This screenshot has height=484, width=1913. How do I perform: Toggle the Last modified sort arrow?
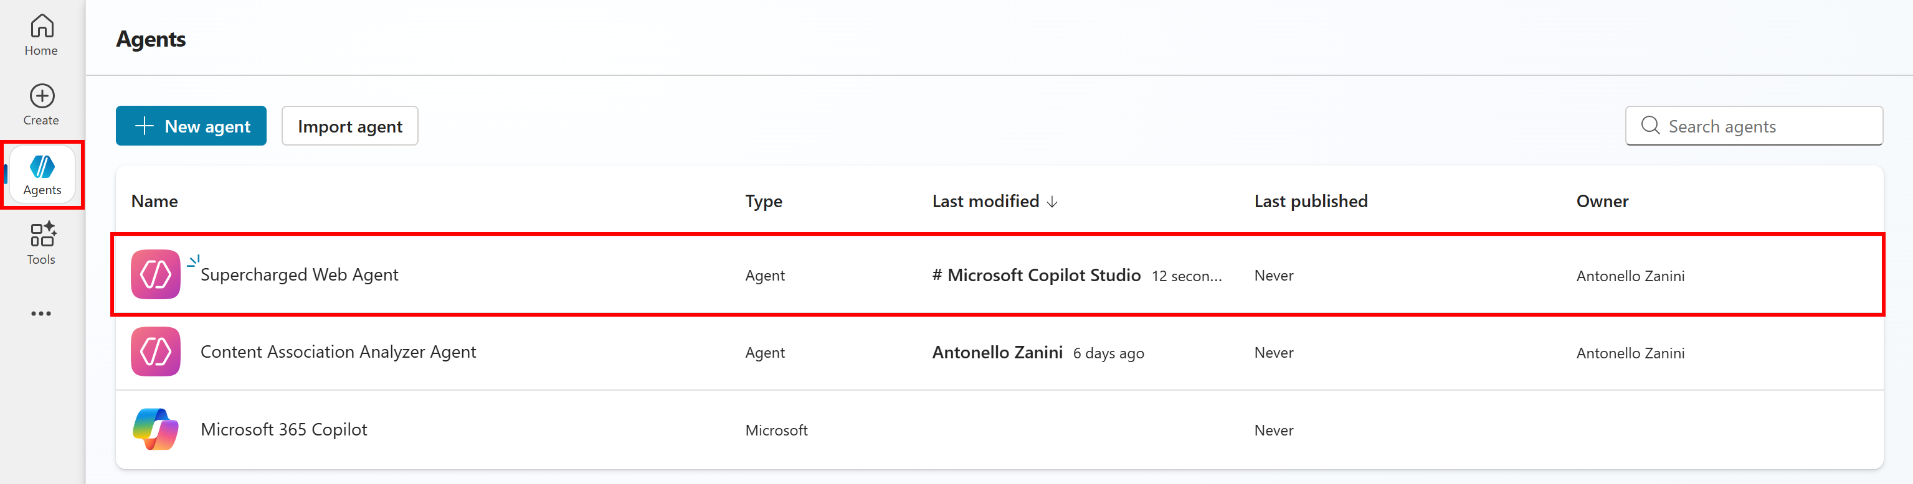tap(1052, 202)
